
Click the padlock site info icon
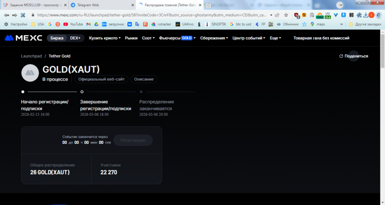33,15
